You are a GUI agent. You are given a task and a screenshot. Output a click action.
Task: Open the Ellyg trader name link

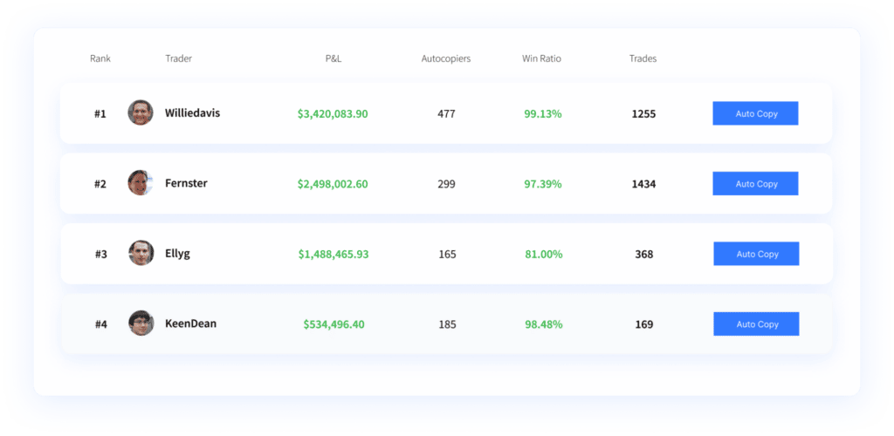pos(177,254)
